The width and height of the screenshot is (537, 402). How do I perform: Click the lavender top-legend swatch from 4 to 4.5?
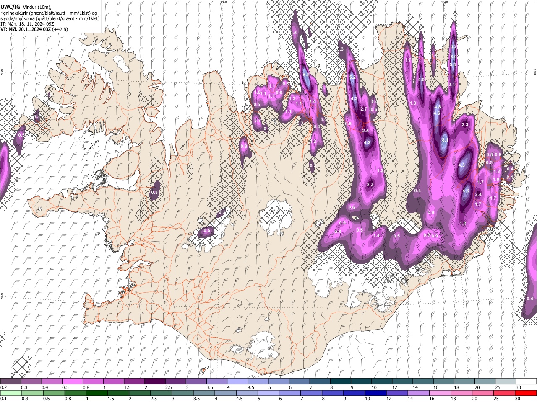point(237,381)
